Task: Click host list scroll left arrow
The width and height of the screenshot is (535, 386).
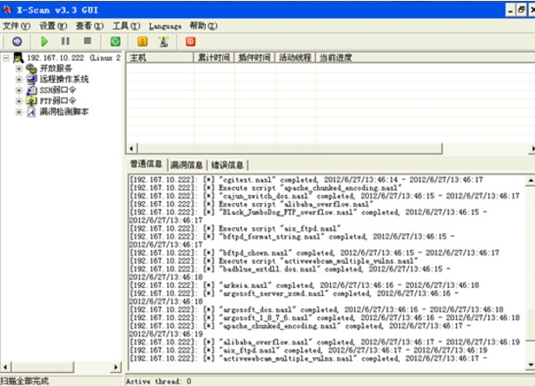Action: pos(132,148)
